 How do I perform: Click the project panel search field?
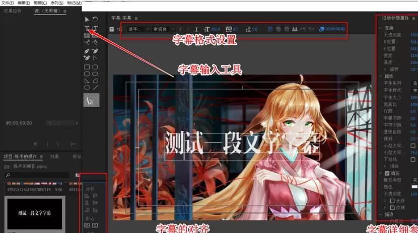[x=37, y=175]
